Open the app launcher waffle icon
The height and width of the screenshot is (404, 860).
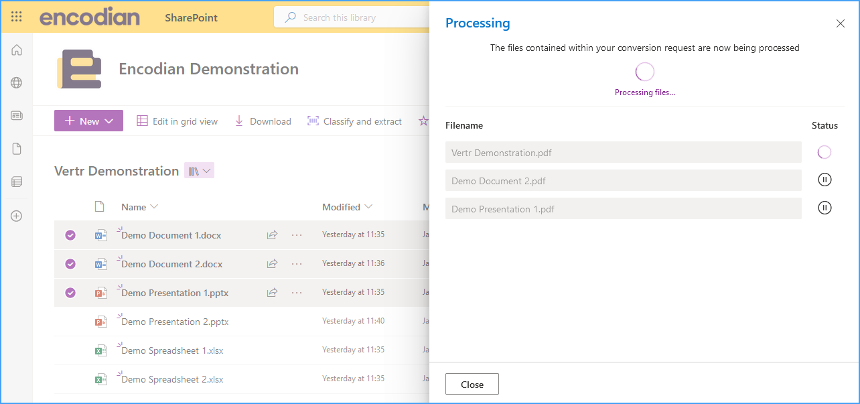click(17, 17)
